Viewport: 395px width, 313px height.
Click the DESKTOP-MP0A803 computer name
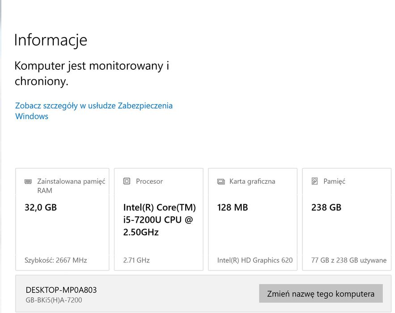coord(61,290)
